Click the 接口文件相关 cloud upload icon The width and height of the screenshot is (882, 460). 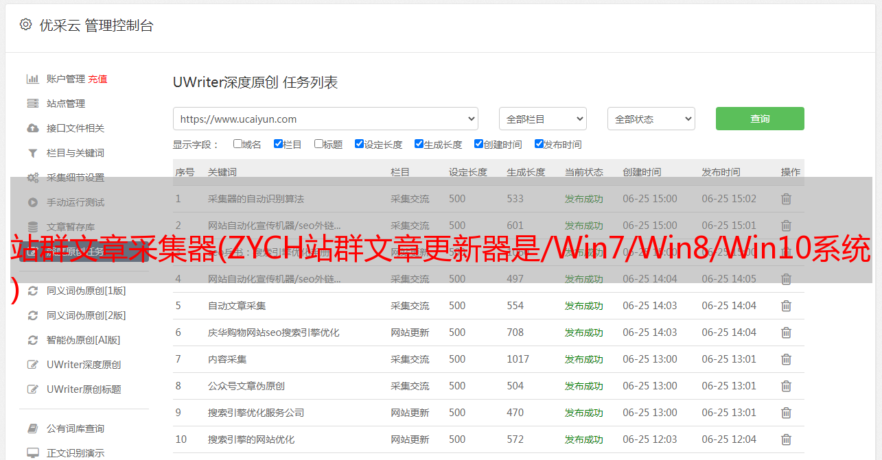[32, 128]
